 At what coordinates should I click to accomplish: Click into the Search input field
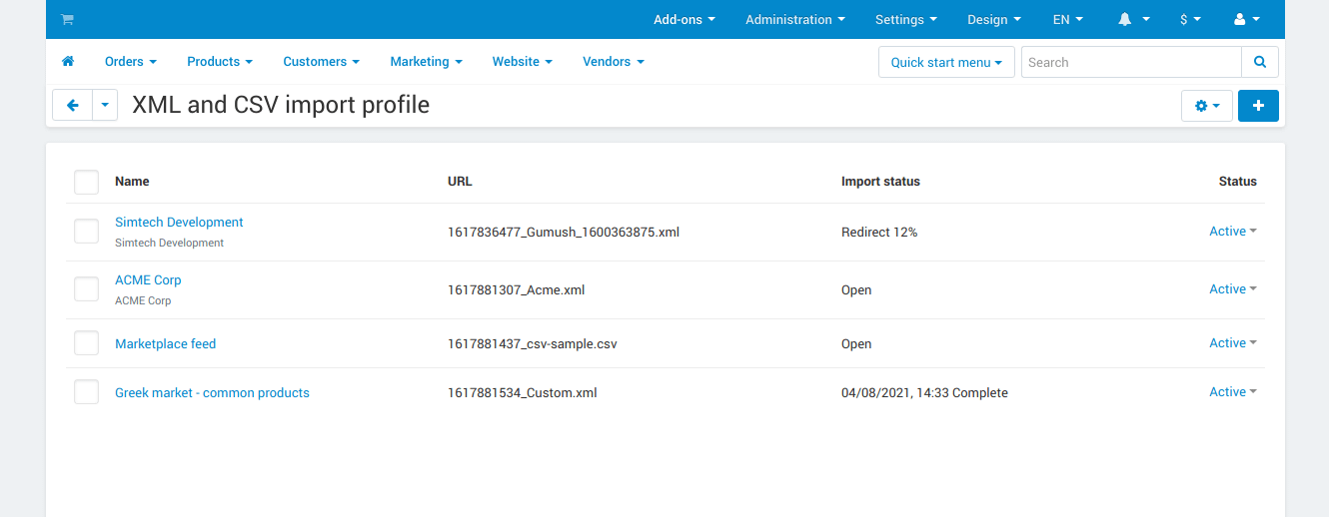(1130, 62)
